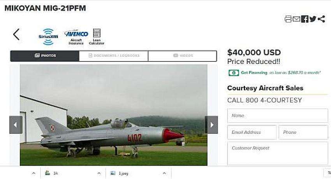
Task: Click the Email Address field
Action: coord(252,132)
